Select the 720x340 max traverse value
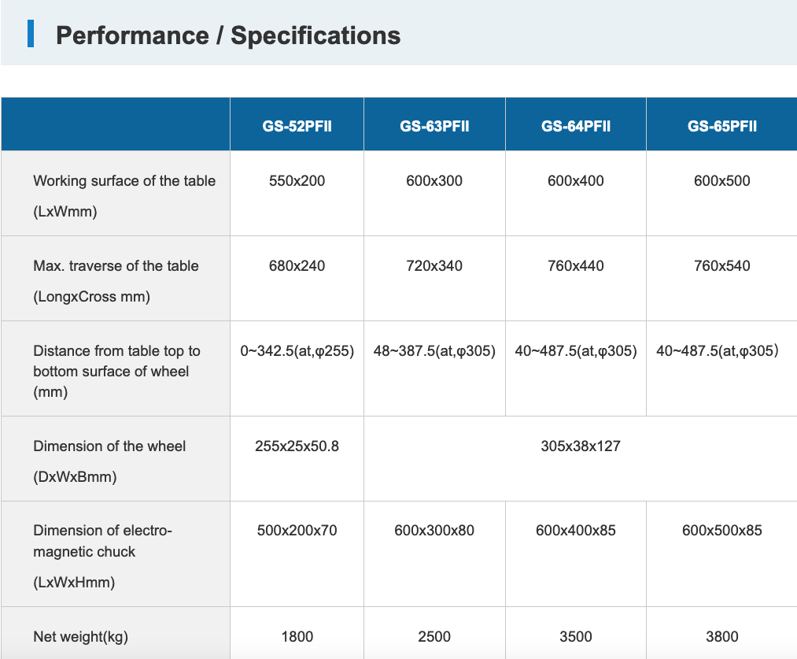Viewport: 797px width, 659px height. tap(434, 266)
